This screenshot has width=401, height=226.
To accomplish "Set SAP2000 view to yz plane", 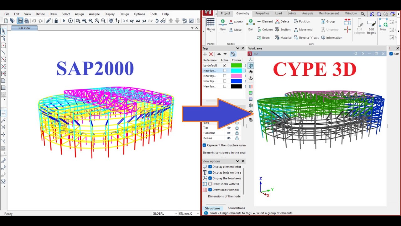I will click(144, 21).
